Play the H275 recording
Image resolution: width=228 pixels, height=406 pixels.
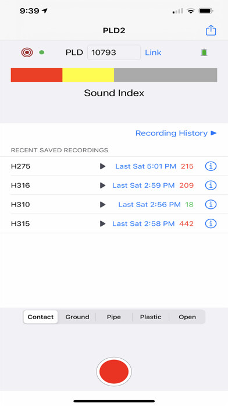[x=103, y=166]
